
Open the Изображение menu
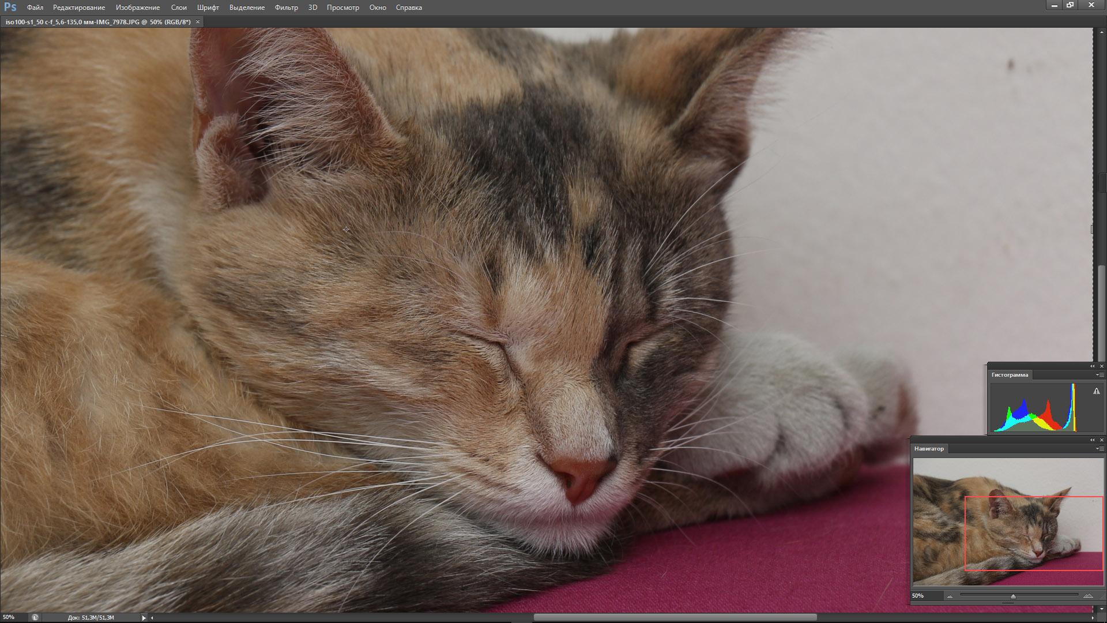[137, 7]
